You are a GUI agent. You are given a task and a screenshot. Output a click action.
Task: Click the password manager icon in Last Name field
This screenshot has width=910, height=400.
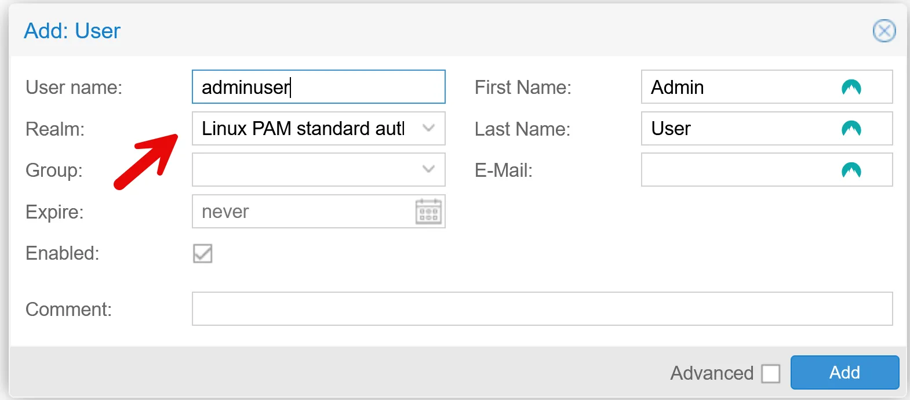click(851, 129)
